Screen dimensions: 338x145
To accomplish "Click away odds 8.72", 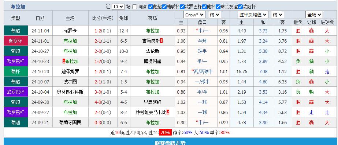I will [282, 51].
